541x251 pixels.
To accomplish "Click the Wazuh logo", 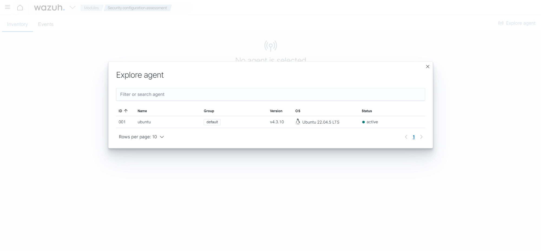I will pyautogui.click(x=49, y=8).
